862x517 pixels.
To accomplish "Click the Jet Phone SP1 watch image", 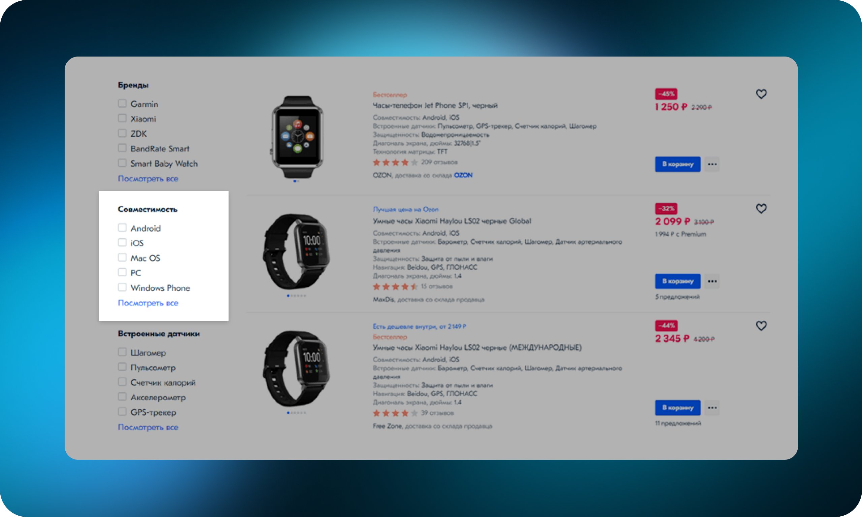I will [x=297, y=137].
